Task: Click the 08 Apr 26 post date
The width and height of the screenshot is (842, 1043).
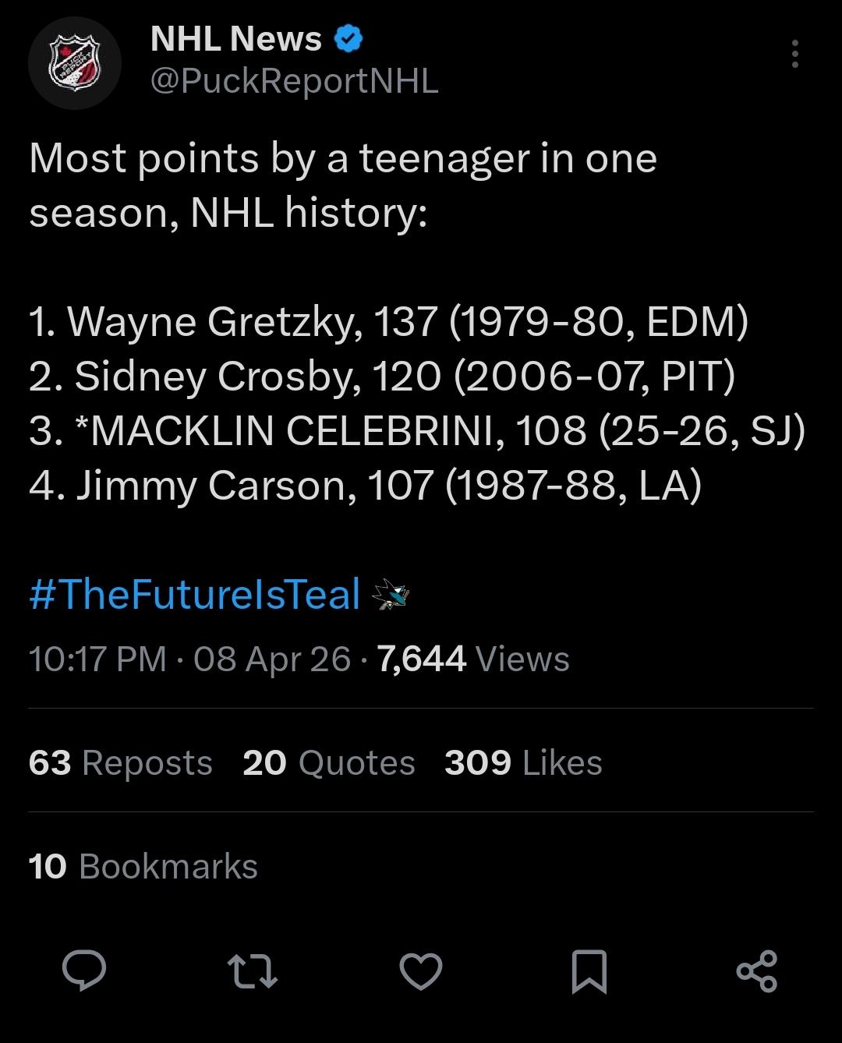Action: pyautogui.click(x=272, y=659)
